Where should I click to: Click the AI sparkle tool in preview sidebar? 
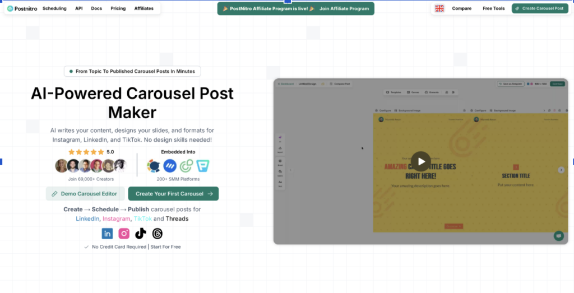coord(280,138)
